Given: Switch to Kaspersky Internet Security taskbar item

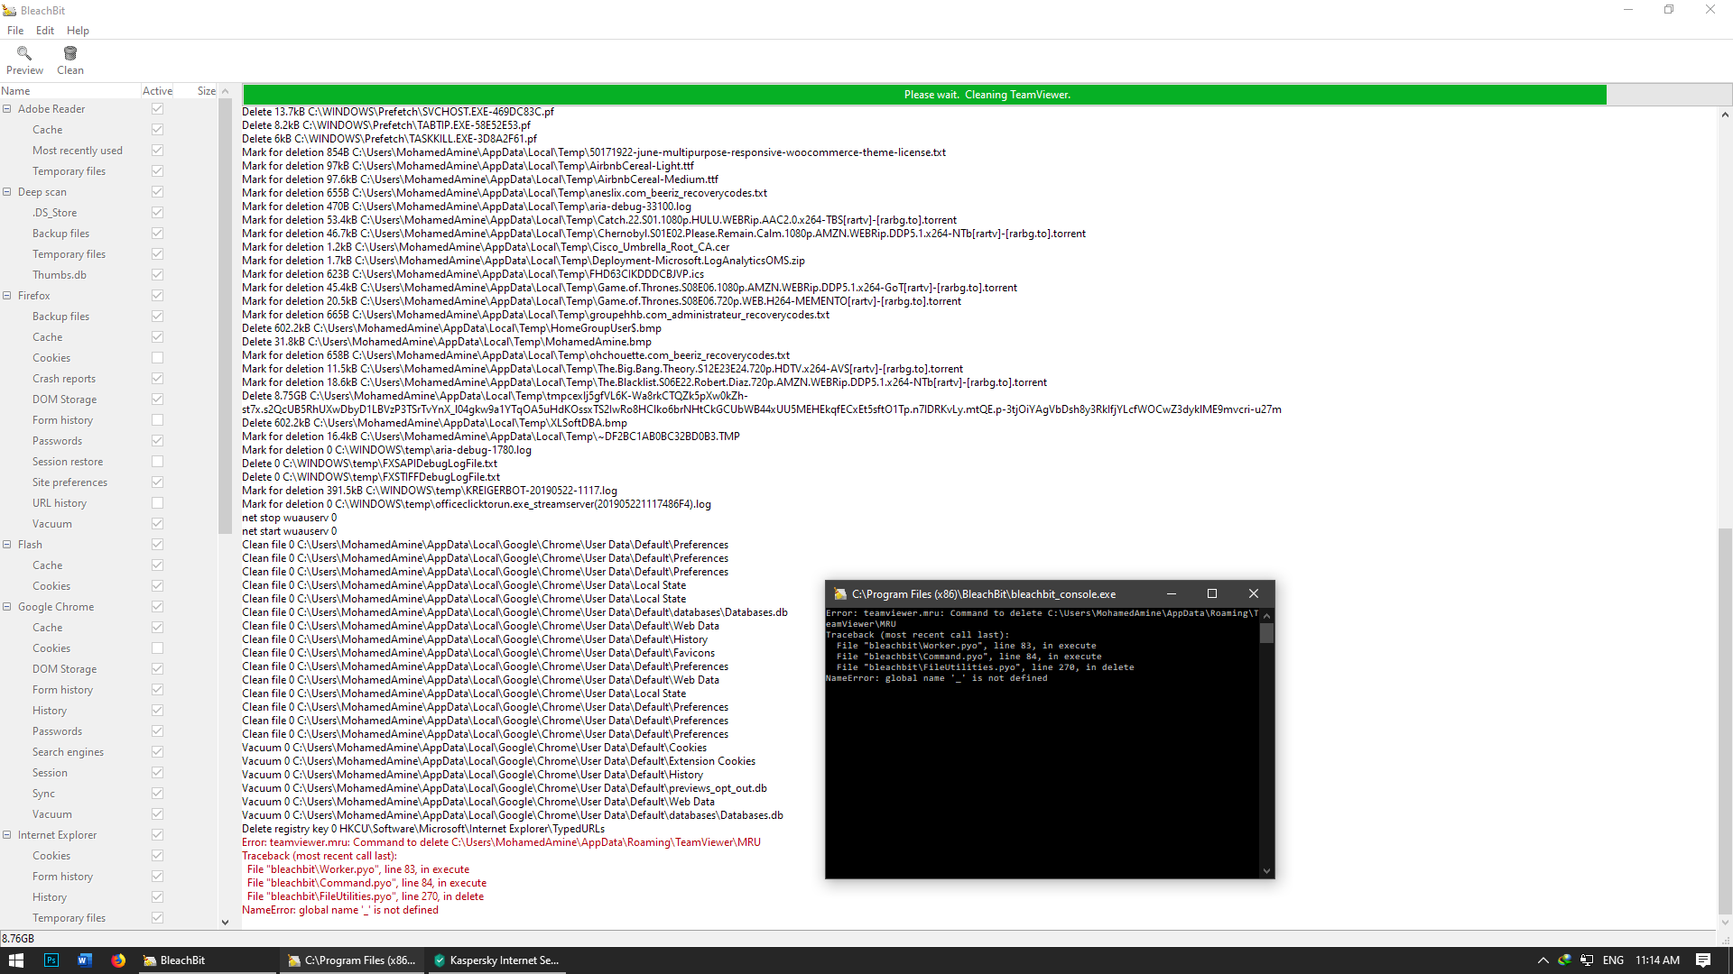Looking at the screenshot, I should click(496, 960).
